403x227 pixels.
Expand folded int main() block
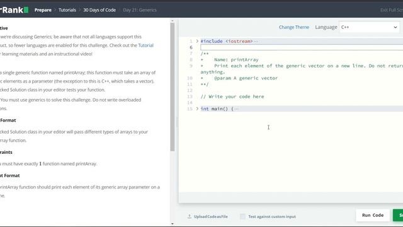click(x=197, y=108)
